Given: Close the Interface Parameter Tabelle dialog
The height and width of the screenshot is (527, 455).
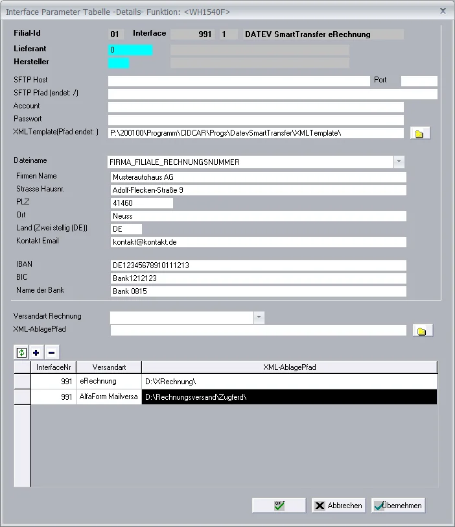Looking at the screenshot, I should 443,11.
